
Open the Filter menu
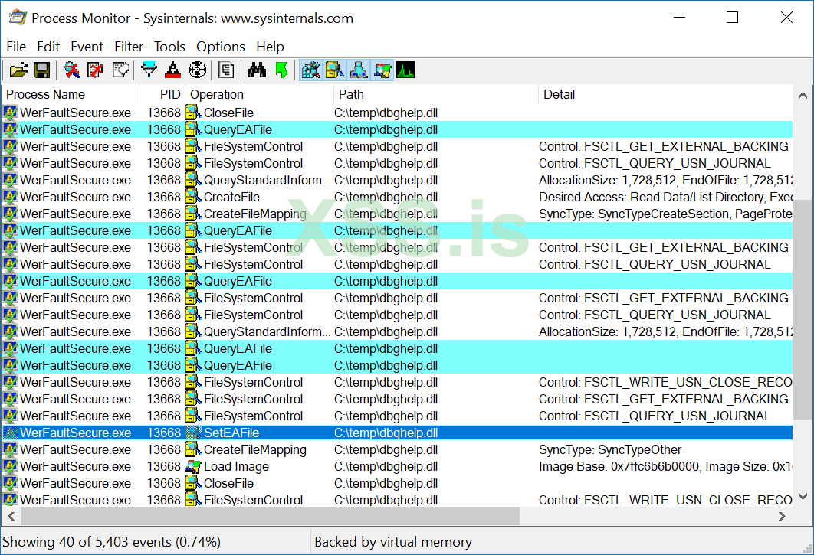coord(129,47)
